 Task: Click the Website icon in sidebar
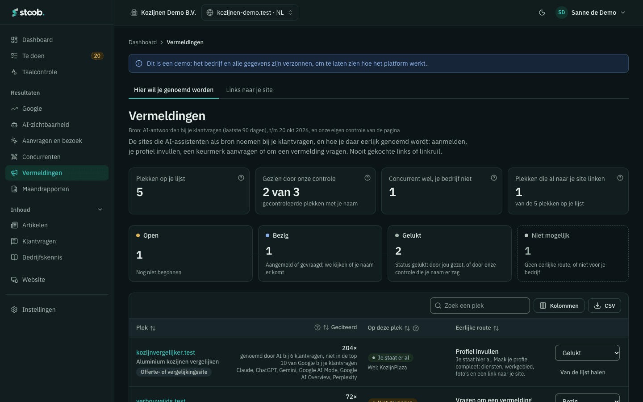14,280
